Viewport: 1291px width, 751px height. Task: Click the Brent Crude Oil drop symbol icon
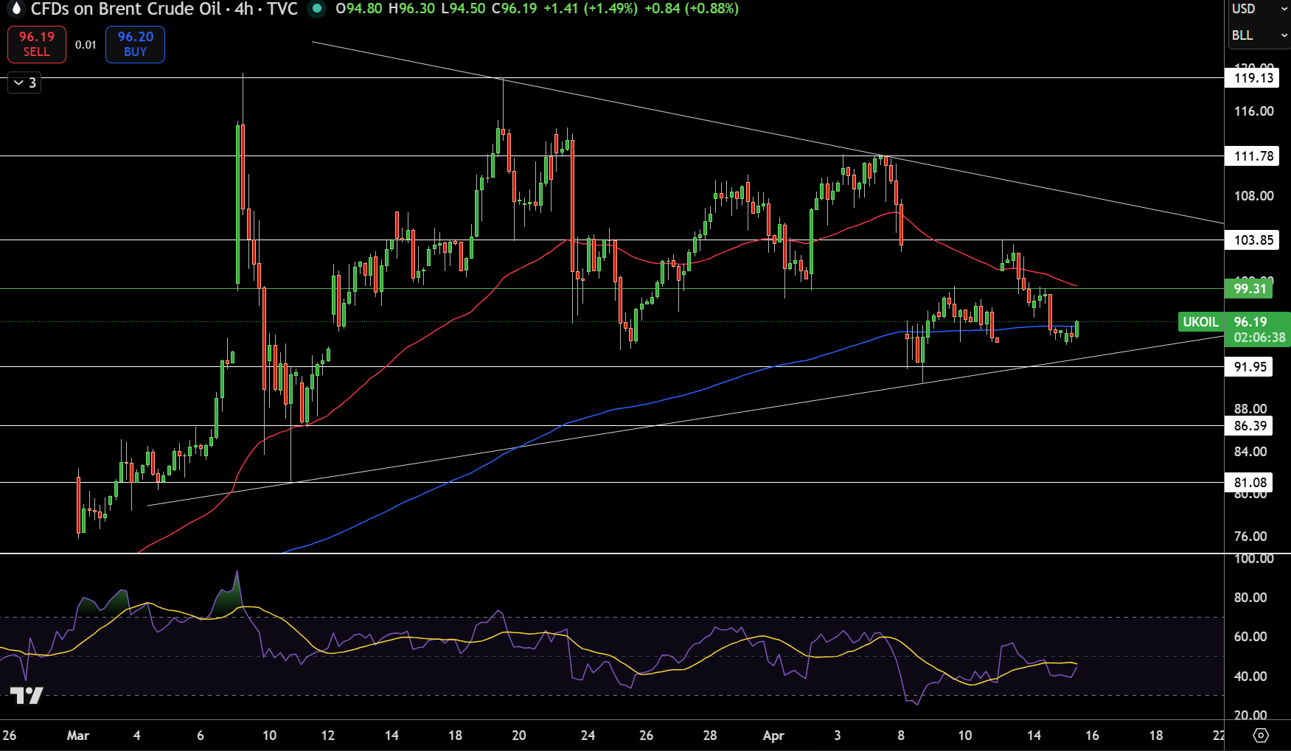(16, 9)
